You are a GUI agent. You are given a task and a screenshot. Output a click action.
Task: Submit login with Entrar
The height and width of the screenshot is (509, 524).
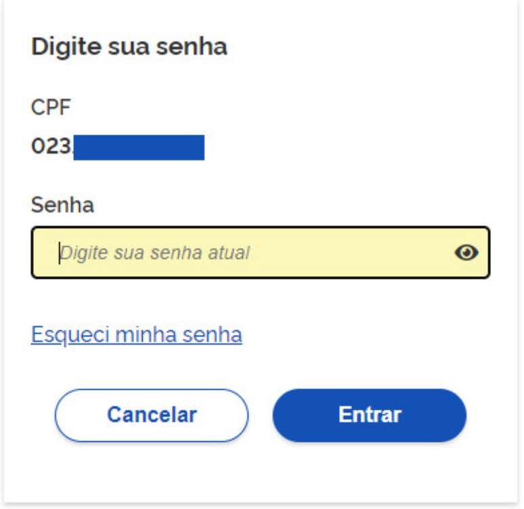(370, 415)
